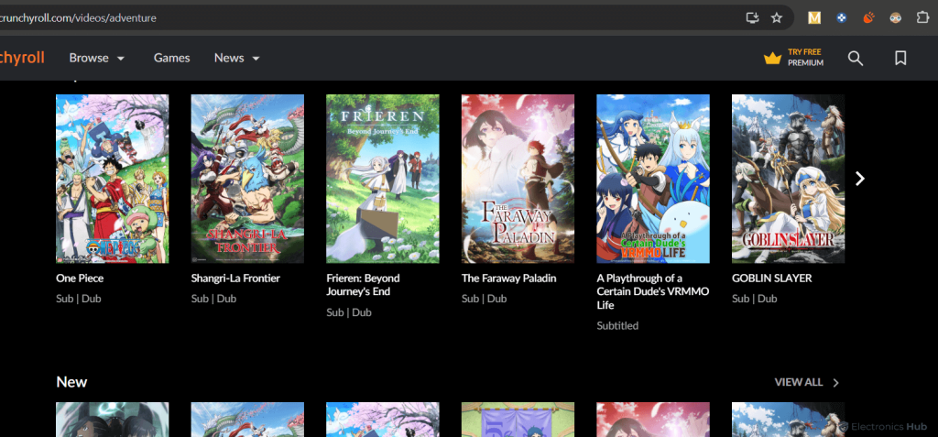Open the watchlist bookmark icon
Viewport: 938px width, 437px height.
pyautogui.click(x=900, y=59)
